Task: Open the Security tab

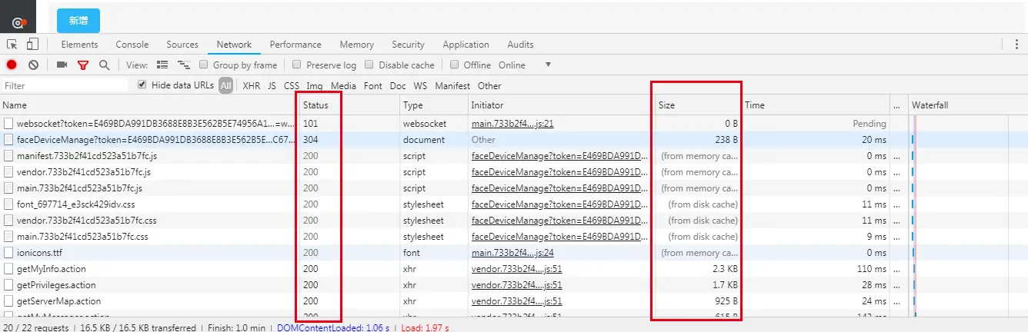Action: pos(408,45)
